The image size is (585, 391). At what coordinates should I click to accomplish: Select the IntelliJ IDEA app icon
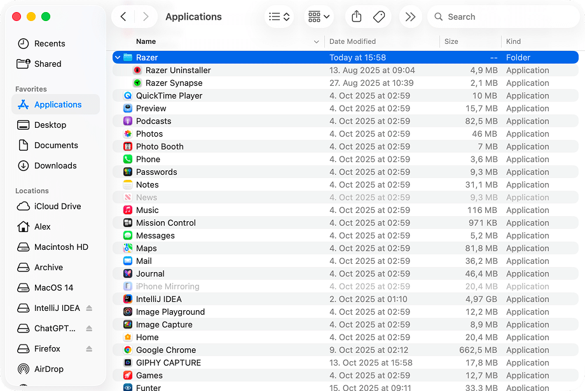128,299
